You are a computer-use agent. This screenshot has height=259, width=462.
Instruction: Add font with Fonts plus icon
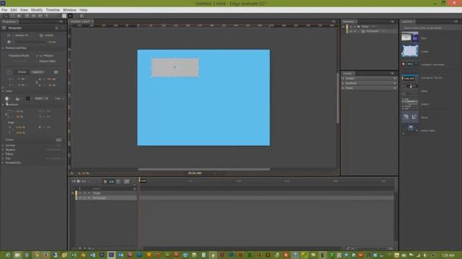(395, 88)
